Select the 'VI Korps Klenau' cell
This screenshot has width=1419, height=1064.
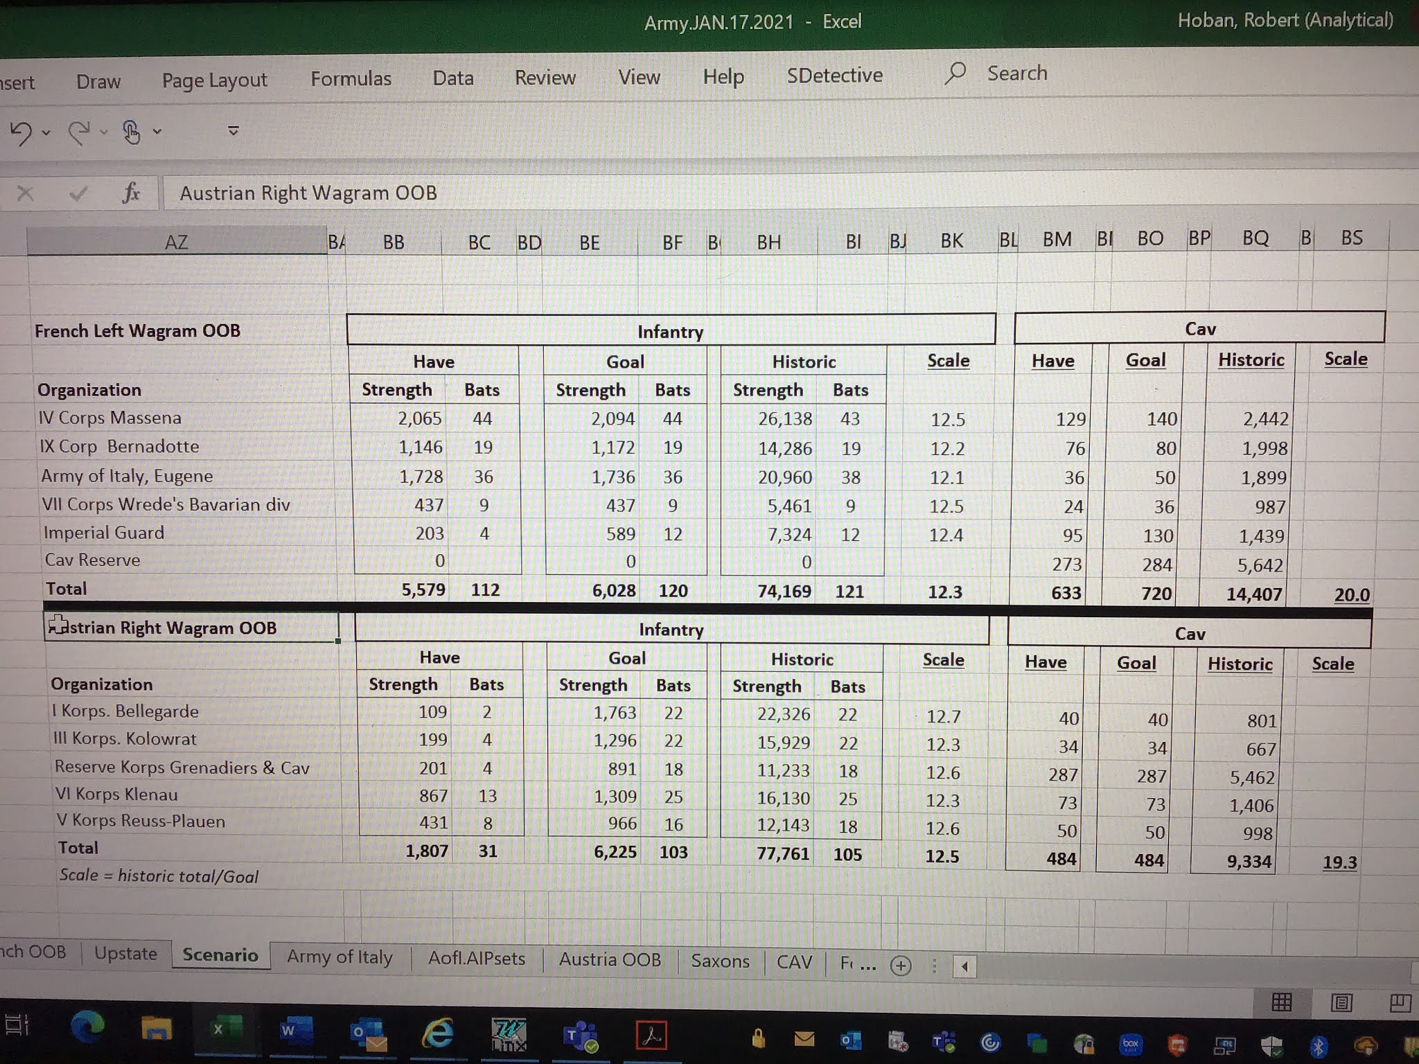197,795
